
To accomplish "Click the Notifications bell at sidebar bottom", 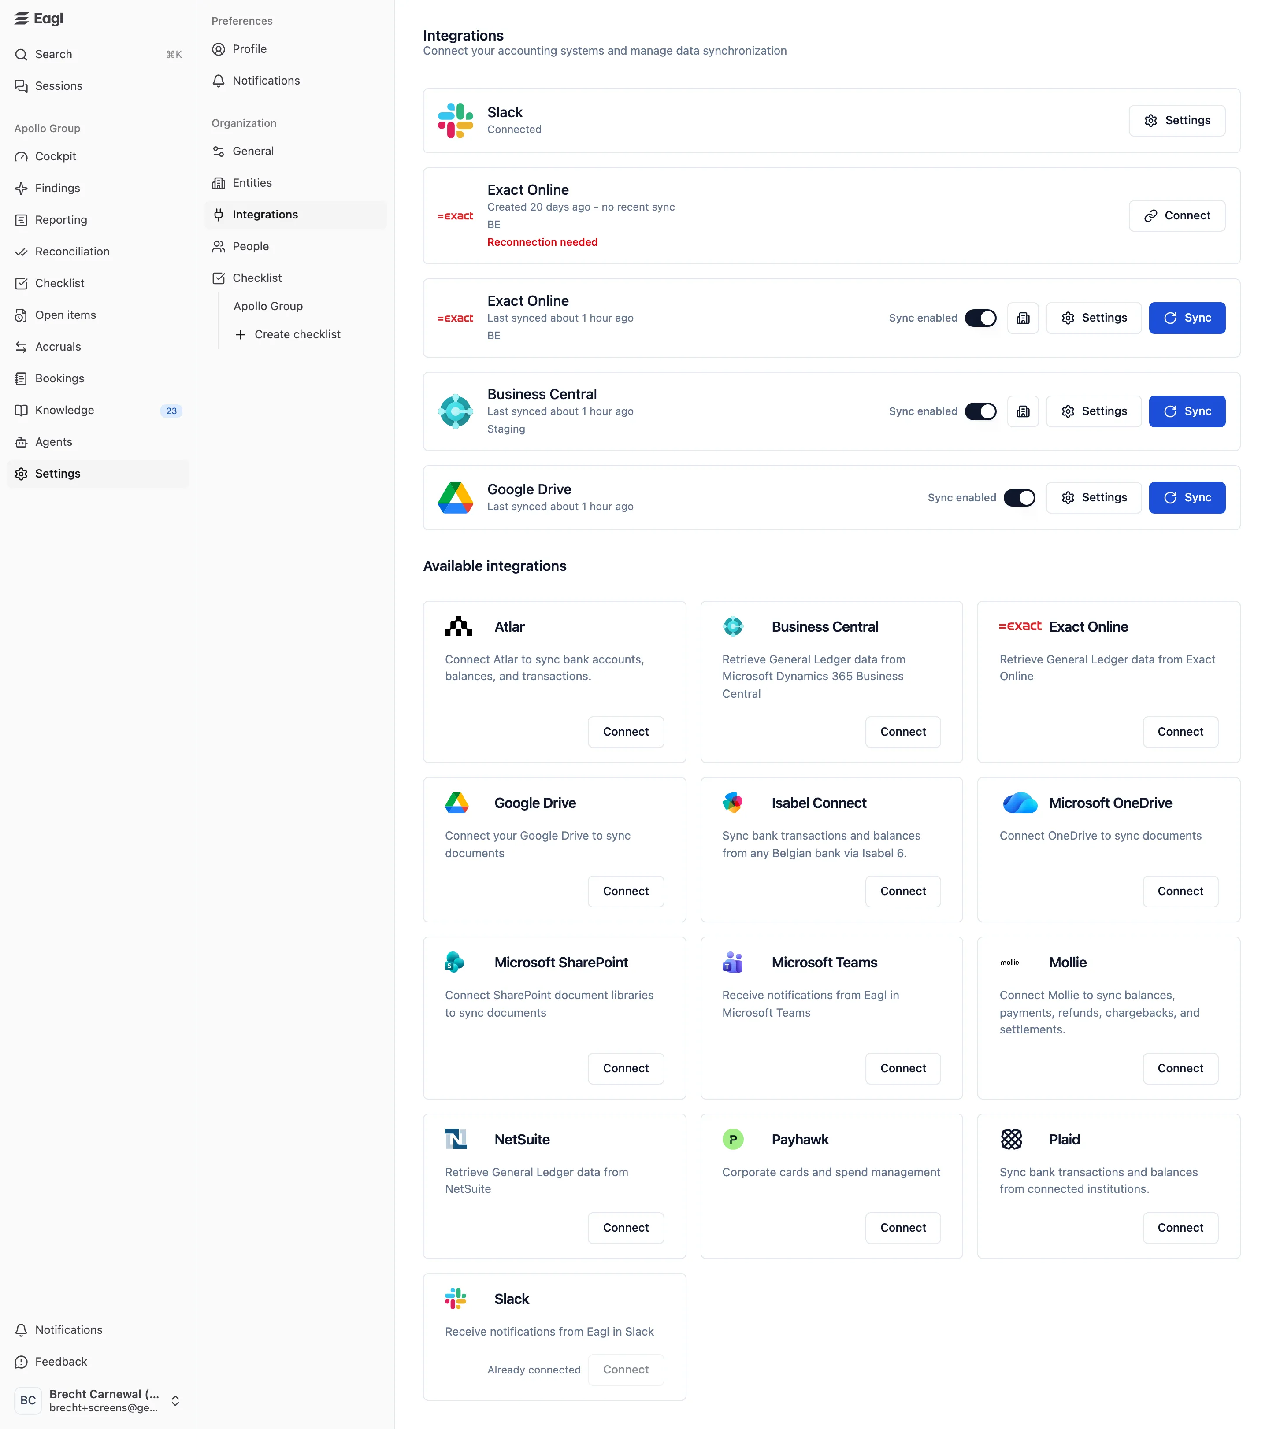I will [22, 1330].
